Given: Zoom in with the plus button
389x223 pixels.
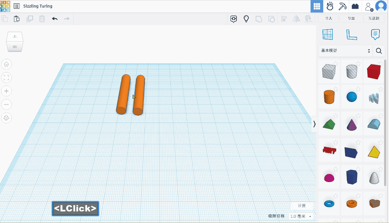Looking at the screenshot, I should click(x=6, y=91).
